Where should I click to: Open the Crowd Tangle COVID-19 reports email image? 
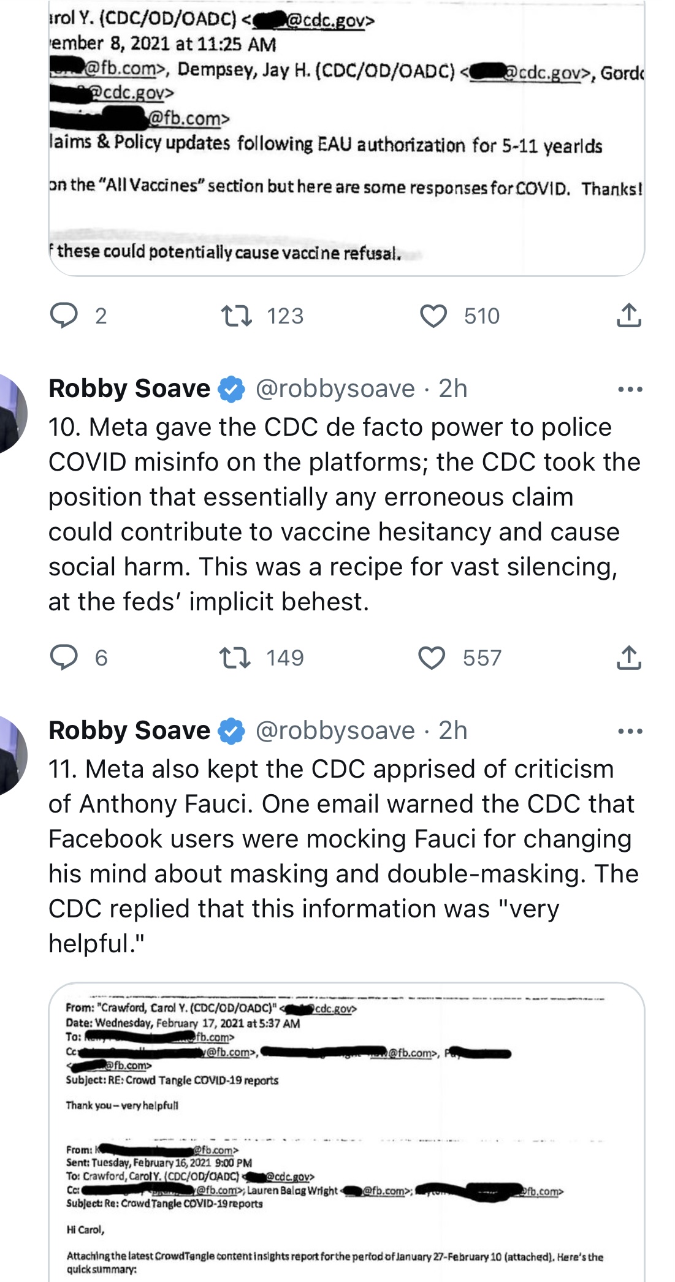(x=346, y=1132)
